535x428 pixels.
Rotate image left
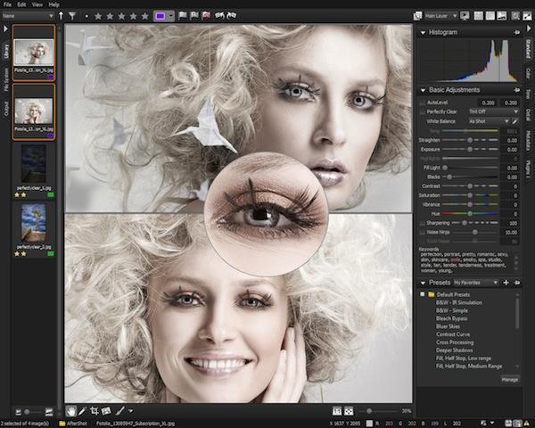tap(219, 16)
